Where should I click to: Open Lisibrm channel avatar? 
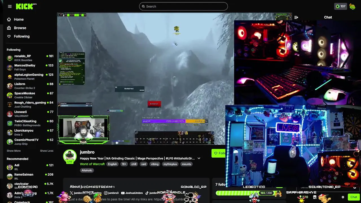tap(10, 86)
